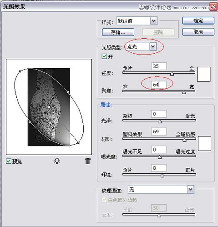Click the right-side ellipse handle in preview
Screen dimensions: 218x227
pyautogui.click(x=68, y=92)
